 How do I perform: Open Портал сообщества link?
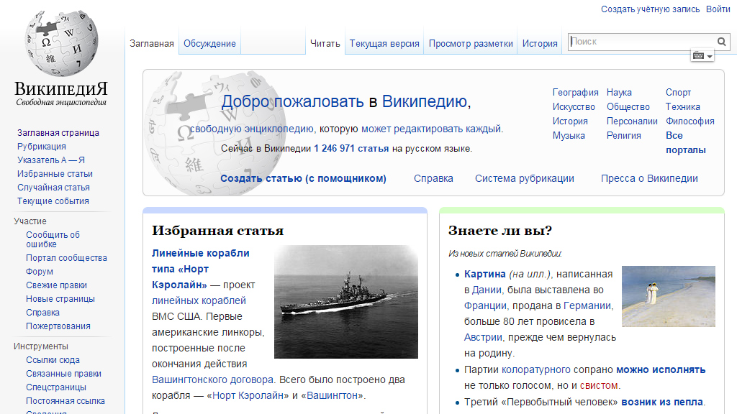pyautogui.click(x=66, y=258)
